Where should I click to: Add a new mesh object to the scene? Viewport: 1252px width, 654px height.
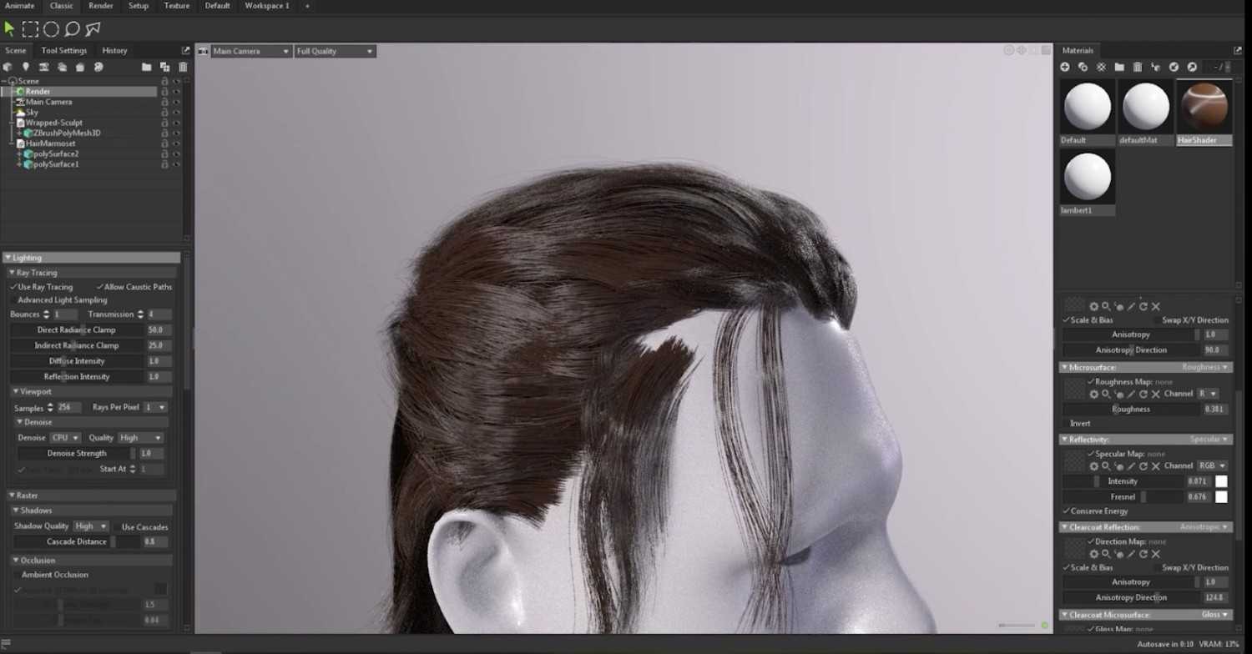(8, 67)
